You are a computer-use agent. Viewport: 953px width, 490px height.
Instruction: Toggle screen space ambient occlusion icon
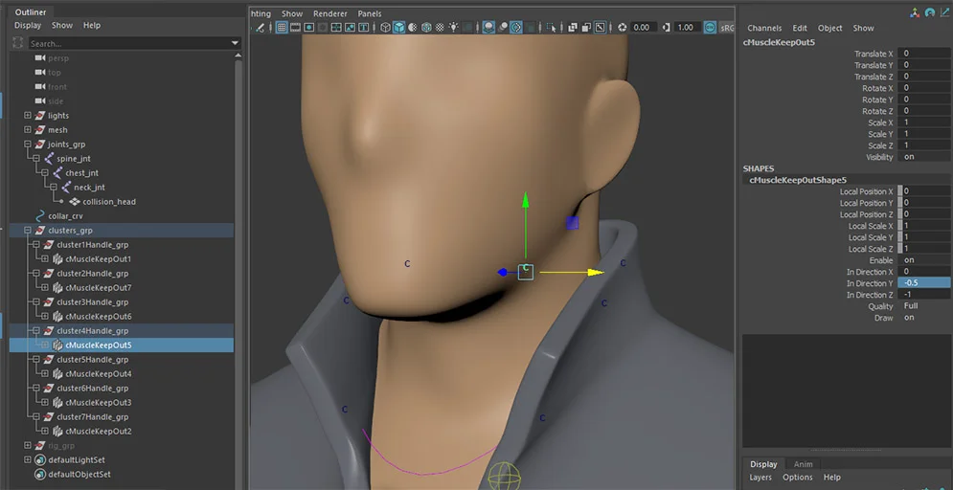488,28
